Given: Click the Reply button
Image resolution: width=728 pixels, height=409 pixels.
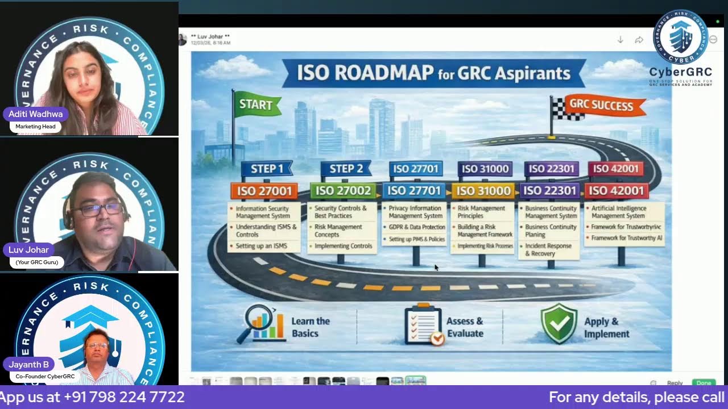Looking at the screenshot, I should (675, 383).
